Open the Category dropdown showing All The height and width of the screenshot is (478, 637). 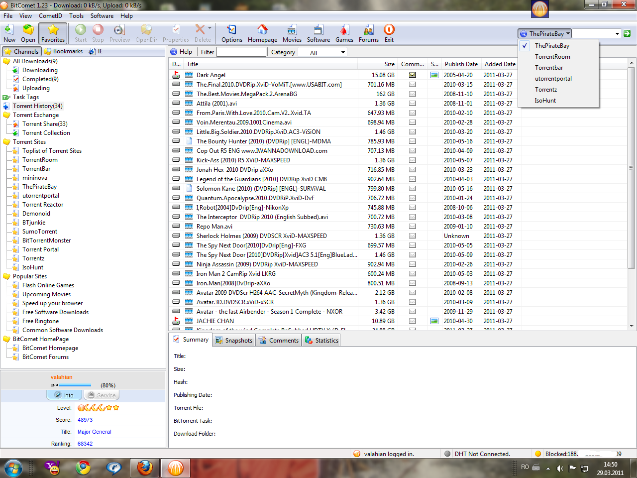(x=322, y=52)
